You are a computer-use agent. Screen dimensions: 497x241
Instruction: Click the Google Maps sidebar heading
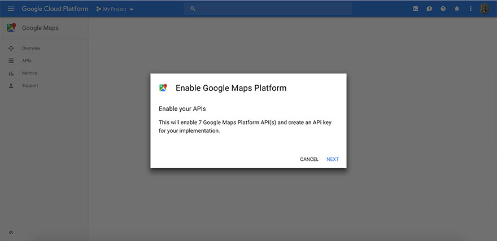click(x=40, y=28)
